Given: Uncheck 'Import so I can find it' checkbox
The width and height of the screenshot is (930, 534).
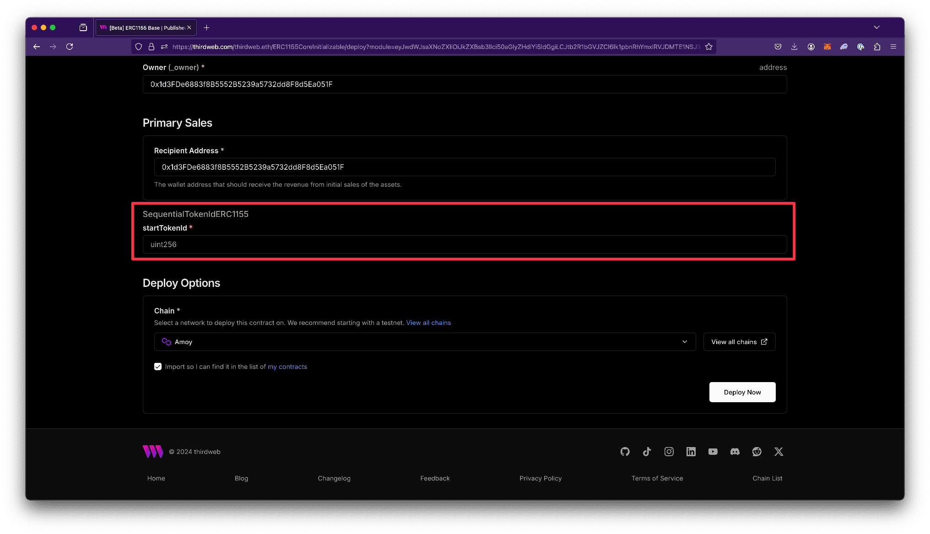Looking at the screenshot, I should [157, 367].
